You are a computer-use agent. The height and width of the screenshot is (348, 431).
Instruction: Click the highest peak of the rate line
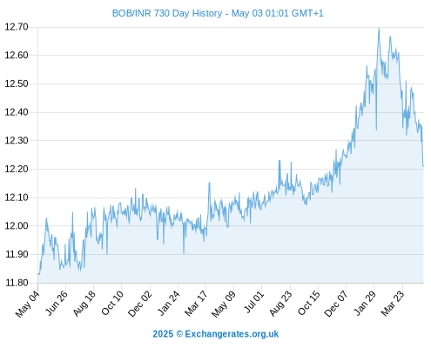pos(379,29)
